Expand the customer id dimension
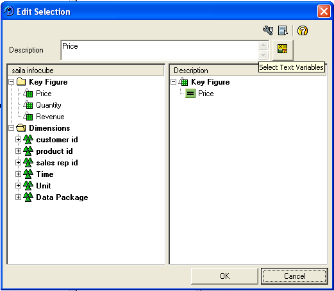Viewport: 334px width, 291px height. (x=18, y=140)
